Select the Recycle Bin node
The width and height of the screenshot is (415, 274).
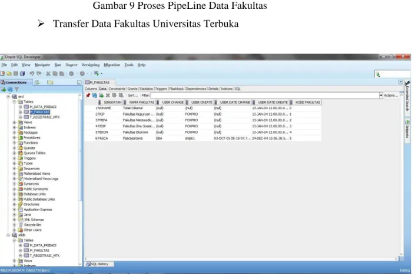coord(32,225)
